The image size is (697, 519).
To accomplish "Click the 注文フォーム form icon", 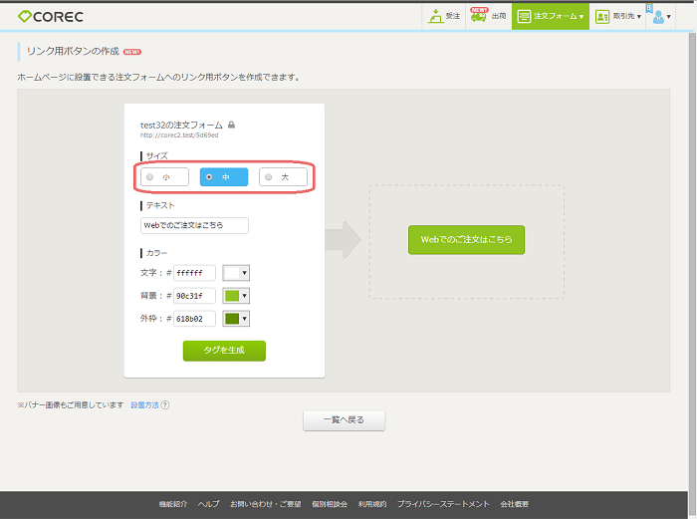I will (525, 17).
